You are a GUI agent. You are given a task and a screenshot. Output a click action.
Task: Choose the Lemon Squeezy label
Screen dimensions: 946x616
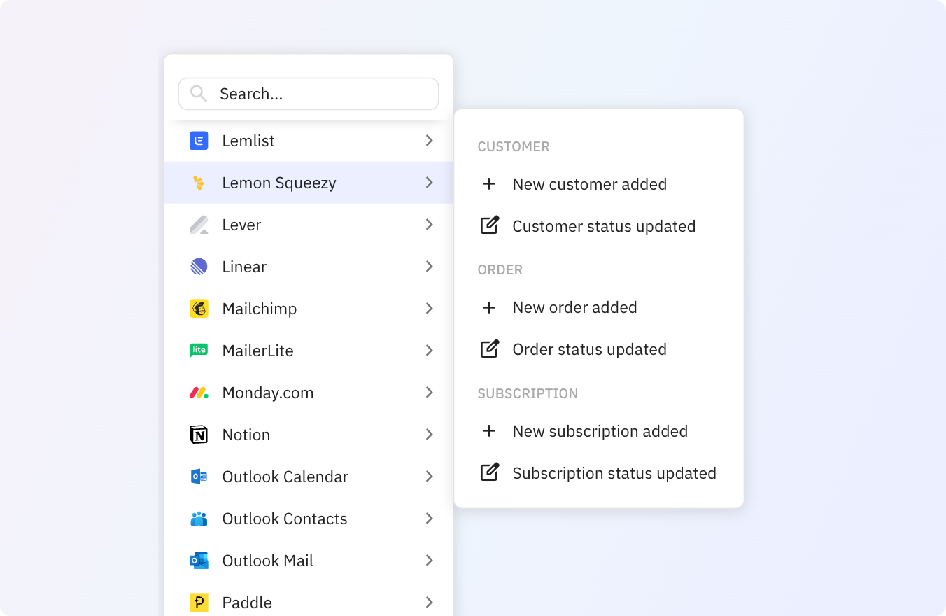279,183
